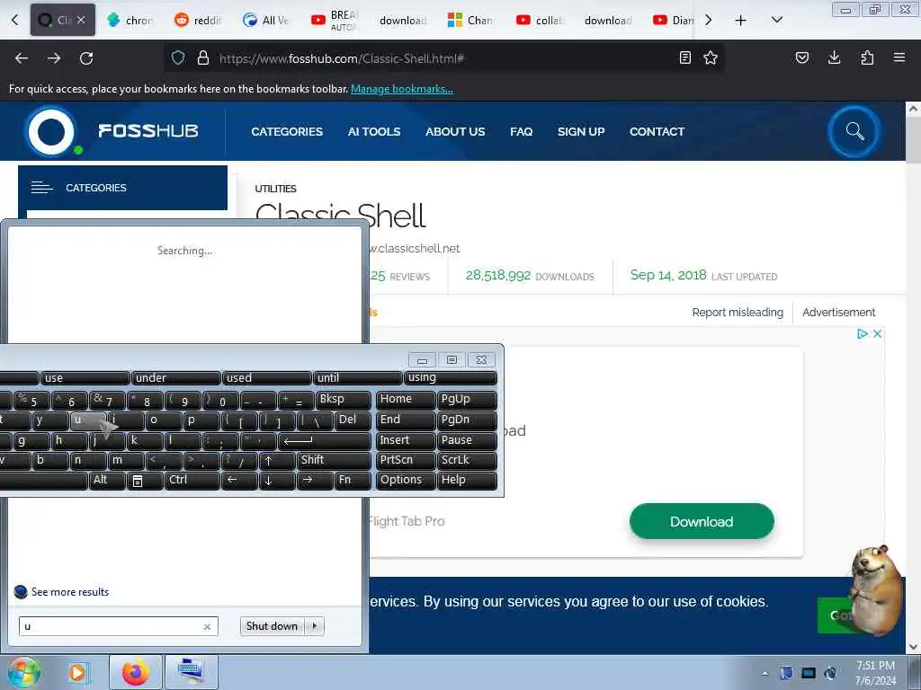The height and width of the screenshot is (690, 921).
Task: Choose the 'using' keyboard text prediction
Action: coord(450,377)
